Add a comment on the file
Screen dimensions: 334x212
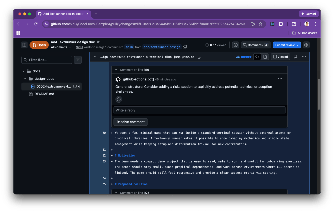295,57
